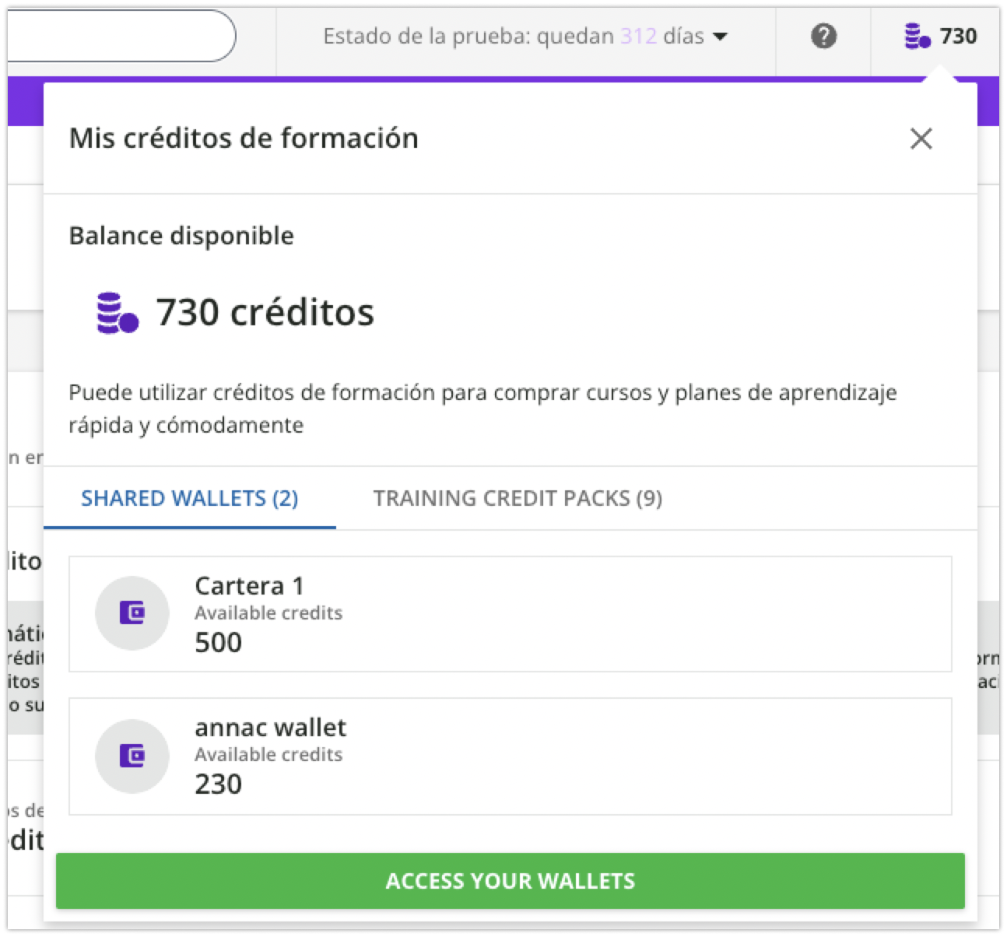Click the wallet icon inside the second card
This screenshot has height=937, width=1007.
(132, 756)
